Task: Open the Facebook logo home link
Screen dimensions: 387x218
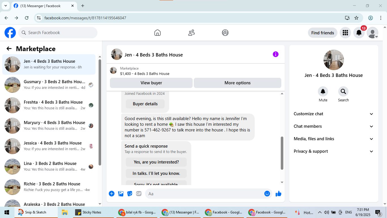Action: [x=10, y=33]
